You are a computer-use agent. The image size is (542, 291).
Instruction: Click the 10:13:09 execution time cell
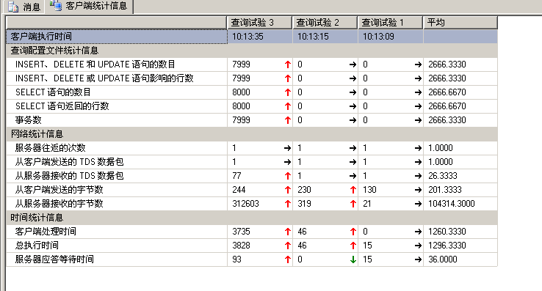390,37
